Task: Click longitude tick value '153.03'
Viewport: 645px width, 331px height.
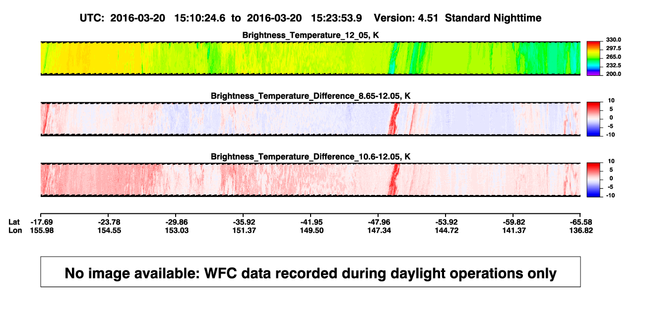Action: click(x=176, y=230)
